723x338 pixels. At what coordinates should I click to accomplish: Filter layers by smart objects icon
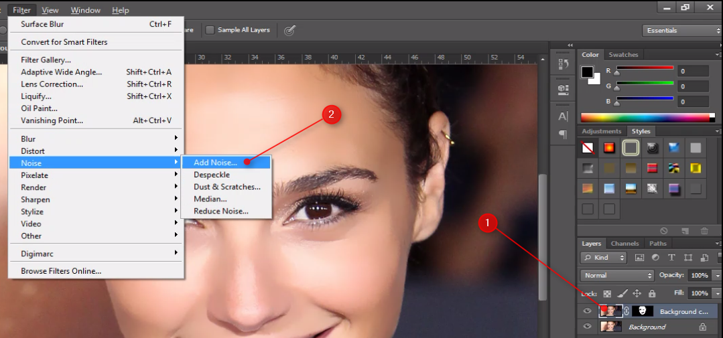click(x=704, y=258)
